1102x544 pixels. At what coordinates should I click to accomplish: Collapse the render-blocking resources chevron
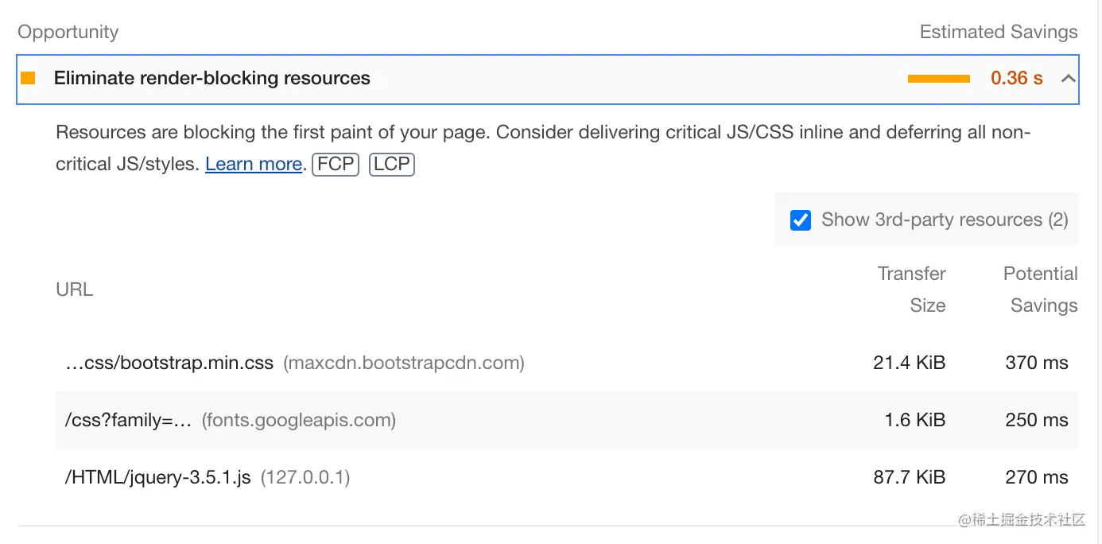pyautogui.click(x=1069, y=79)
